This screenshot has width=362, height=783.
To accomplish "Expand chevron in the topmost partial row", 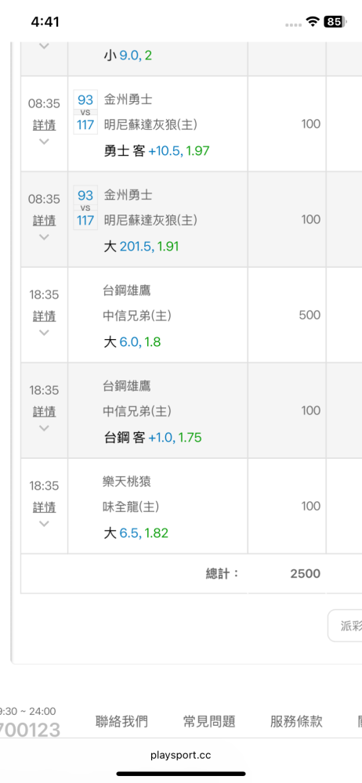I will 44,46.
